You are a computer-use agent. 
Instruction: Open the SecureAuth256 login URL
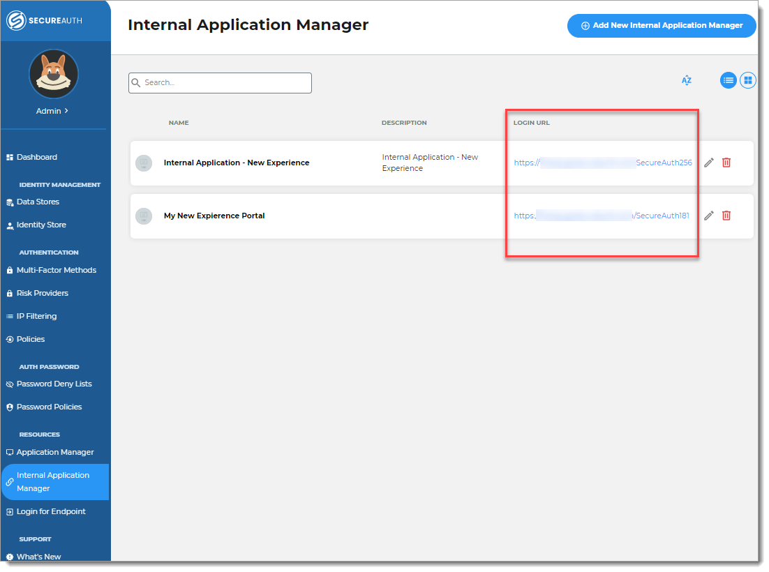tap(603, 163)
